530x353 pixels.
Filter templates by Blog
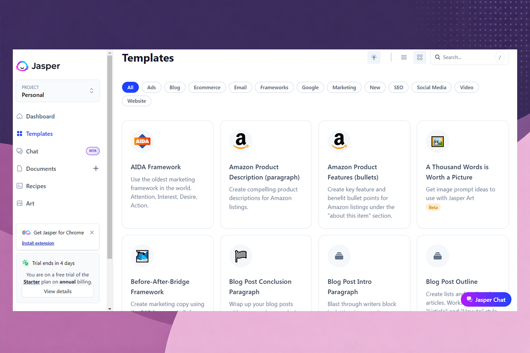[x=175, y=87]
